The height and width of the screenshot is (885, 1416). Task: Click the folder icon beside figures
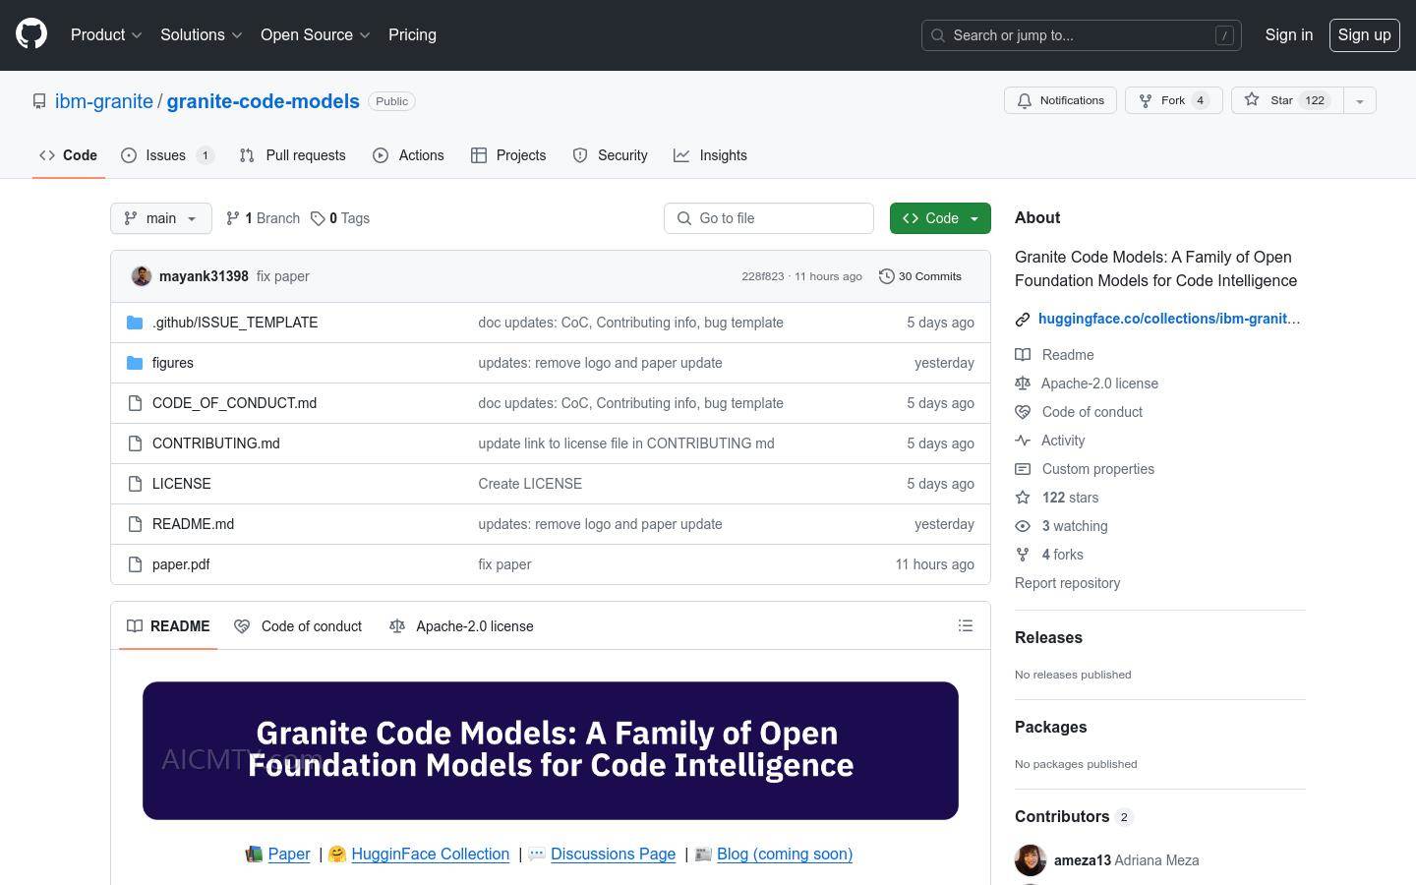click(x=135, y=363)
